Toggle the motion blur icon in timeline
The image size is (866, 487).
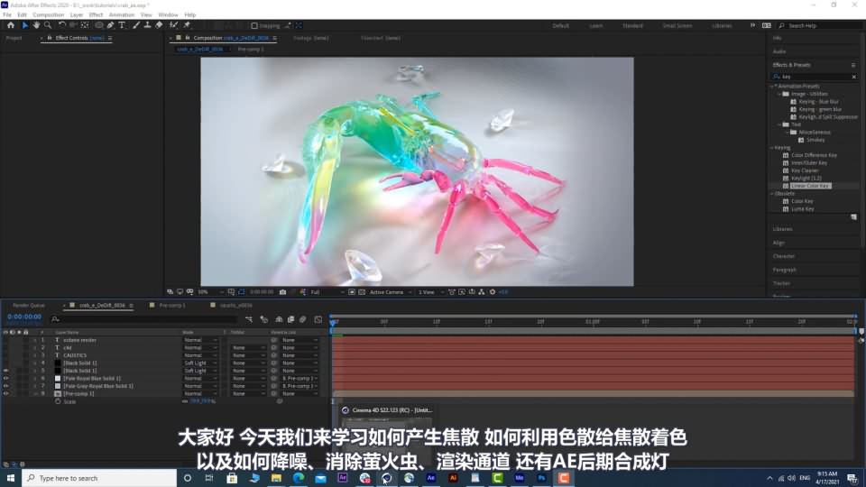303,319
